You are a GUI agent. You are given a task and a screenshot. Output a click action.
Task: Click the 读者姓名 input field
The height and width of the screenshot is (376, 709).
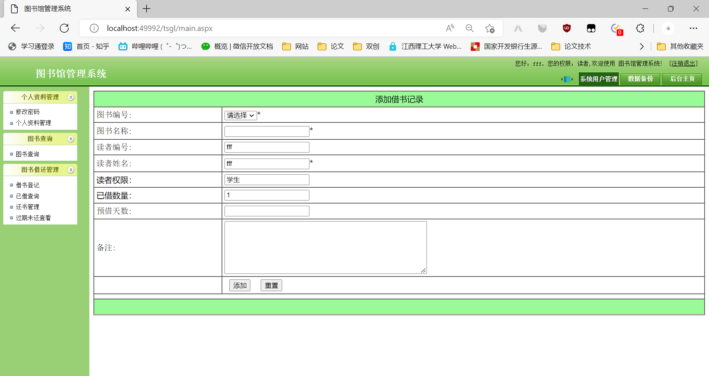click(267, 164)
